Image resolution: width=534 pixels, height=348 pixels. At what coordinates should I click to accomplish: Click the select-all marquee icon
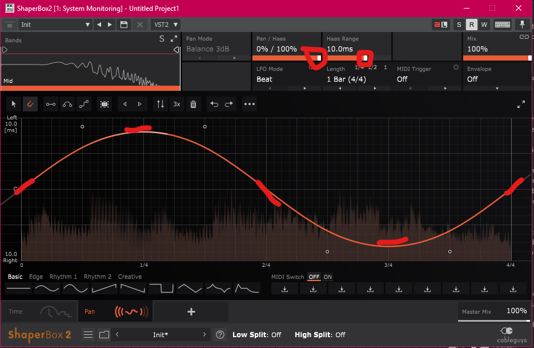[105, 105]
